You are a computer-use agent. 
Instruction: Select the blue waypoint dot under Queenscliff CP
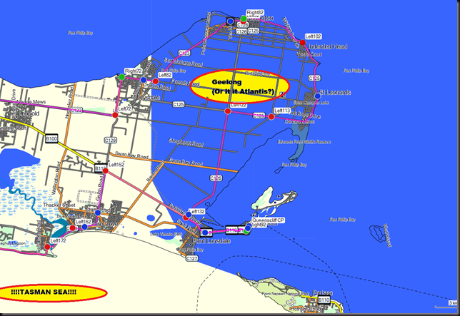click(248, 228)
